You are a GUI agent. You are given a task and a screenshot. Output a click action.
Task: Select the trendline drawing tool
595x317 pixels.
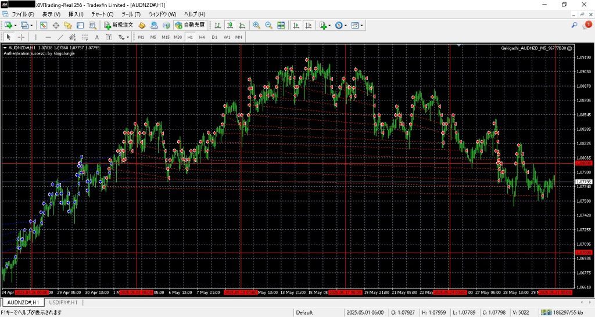[60, 37]
